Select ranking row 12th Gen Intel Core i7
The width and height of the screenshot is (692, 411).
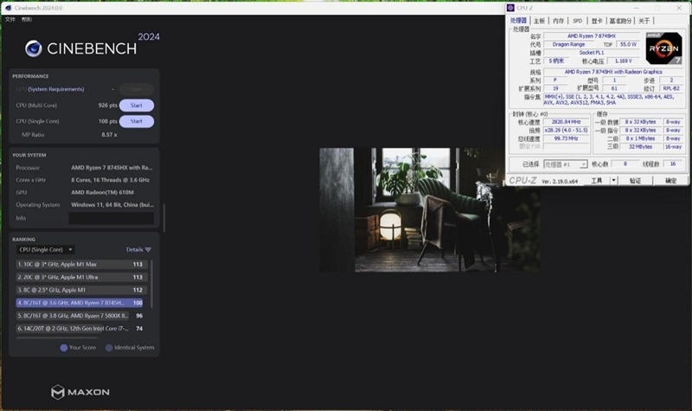click(x=80, y=329)
